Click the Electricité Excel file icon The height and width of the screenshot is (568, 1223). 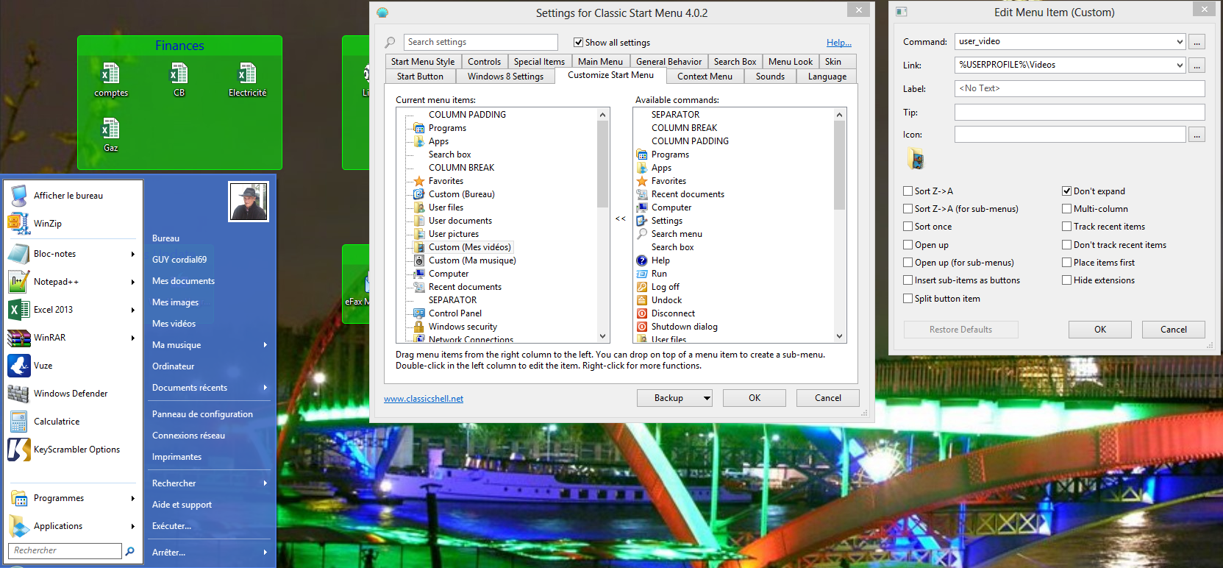tap(247, 74)
